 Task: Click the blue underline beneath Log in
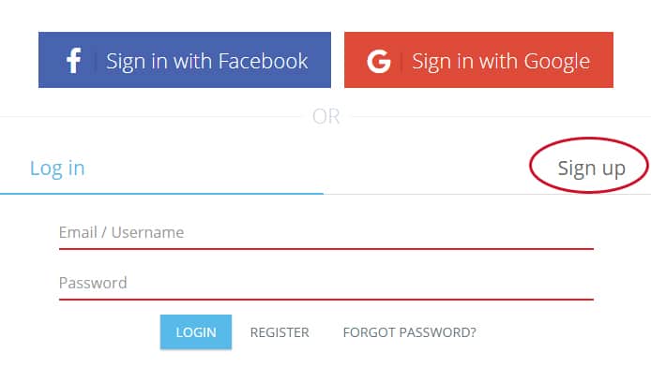coord(161,194)
